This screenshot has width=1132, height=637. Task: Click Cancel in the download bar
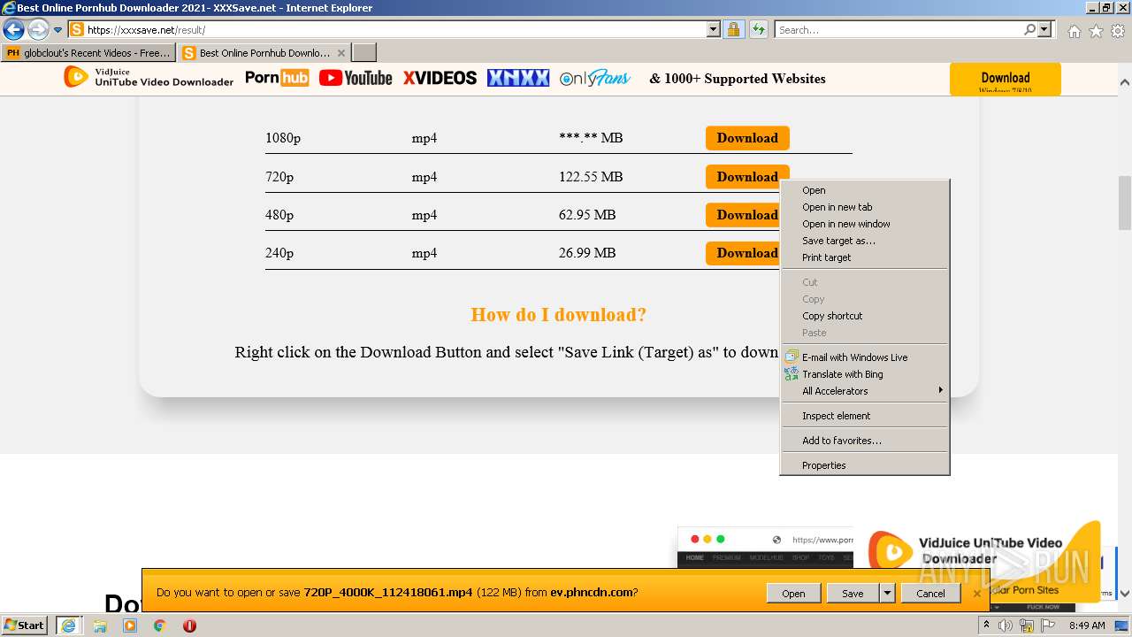click(930, 594)
